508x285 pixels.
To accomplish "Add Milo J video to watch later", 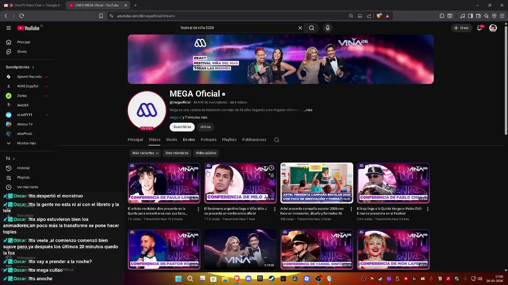I will (271, 168).
